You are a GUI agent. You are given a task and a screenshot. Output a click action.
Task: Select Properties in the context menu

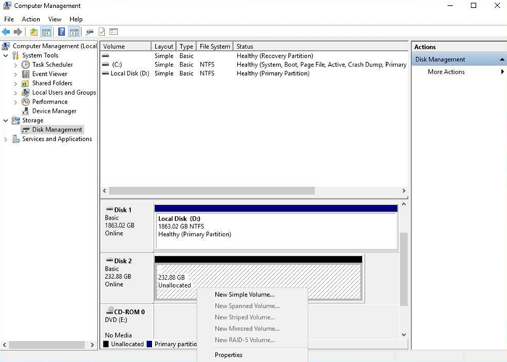click(x=228, y=355)
